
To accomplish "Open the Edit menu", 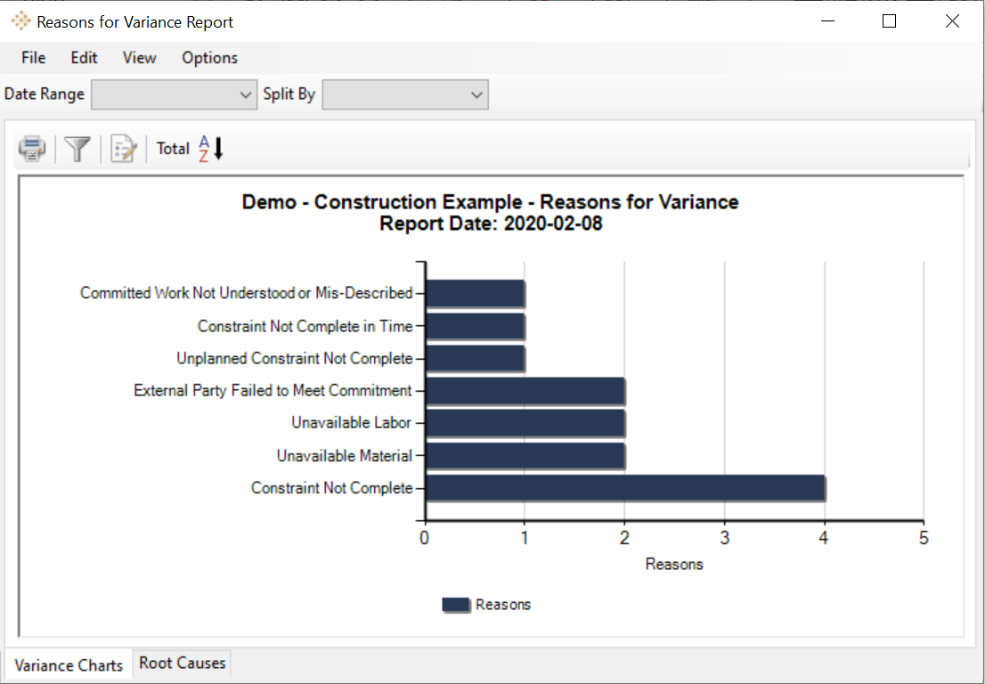I will (84, 58).
